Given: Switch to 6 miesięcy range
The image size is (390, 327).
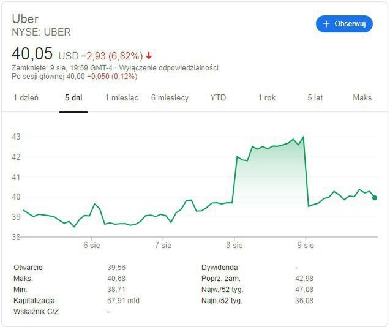Looking at the screenshot, I should [x=170, y=97].
